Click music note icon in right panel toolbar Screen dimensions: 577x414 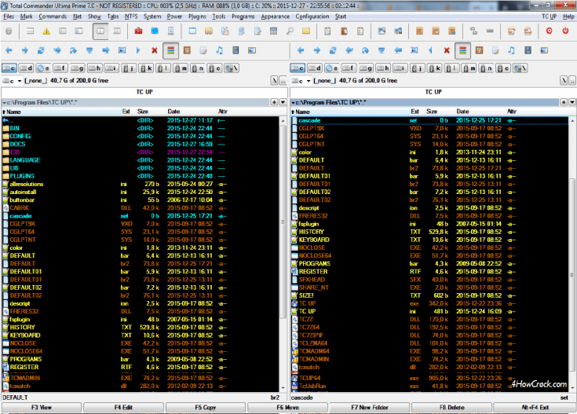point(512,50)
